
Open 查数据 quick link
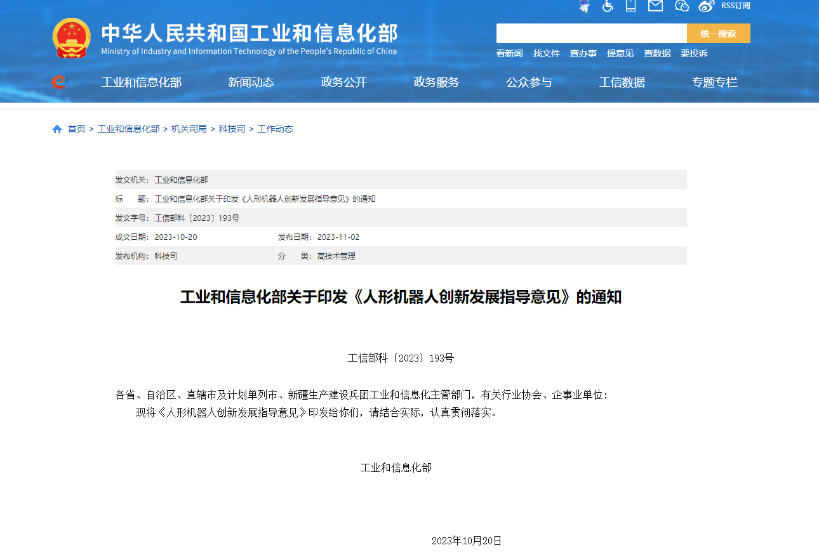pyautogui.click(x=657, y=53)
